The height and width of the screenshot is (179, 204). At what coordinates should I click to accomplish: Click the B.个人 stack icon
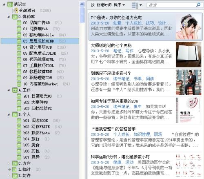(x=15, y=114)
